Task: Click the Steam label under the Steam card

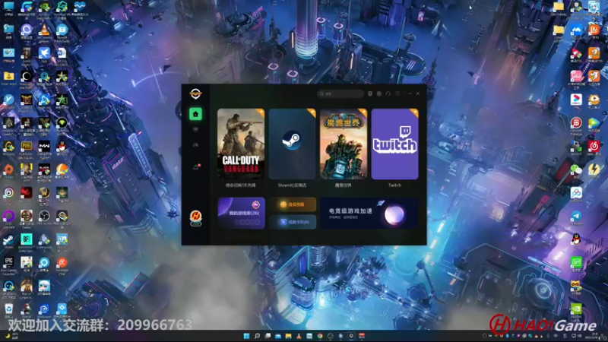Action: (x=292, y=185)
